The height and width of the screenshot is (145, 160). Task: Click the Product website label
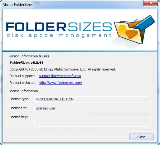coord(22,83)
